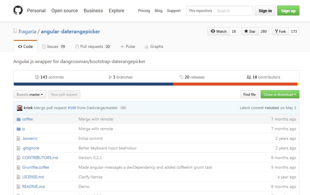Click the file icon next to CONTRIBUTORS.md
This screenshot has height=195, width=310.
19,158
